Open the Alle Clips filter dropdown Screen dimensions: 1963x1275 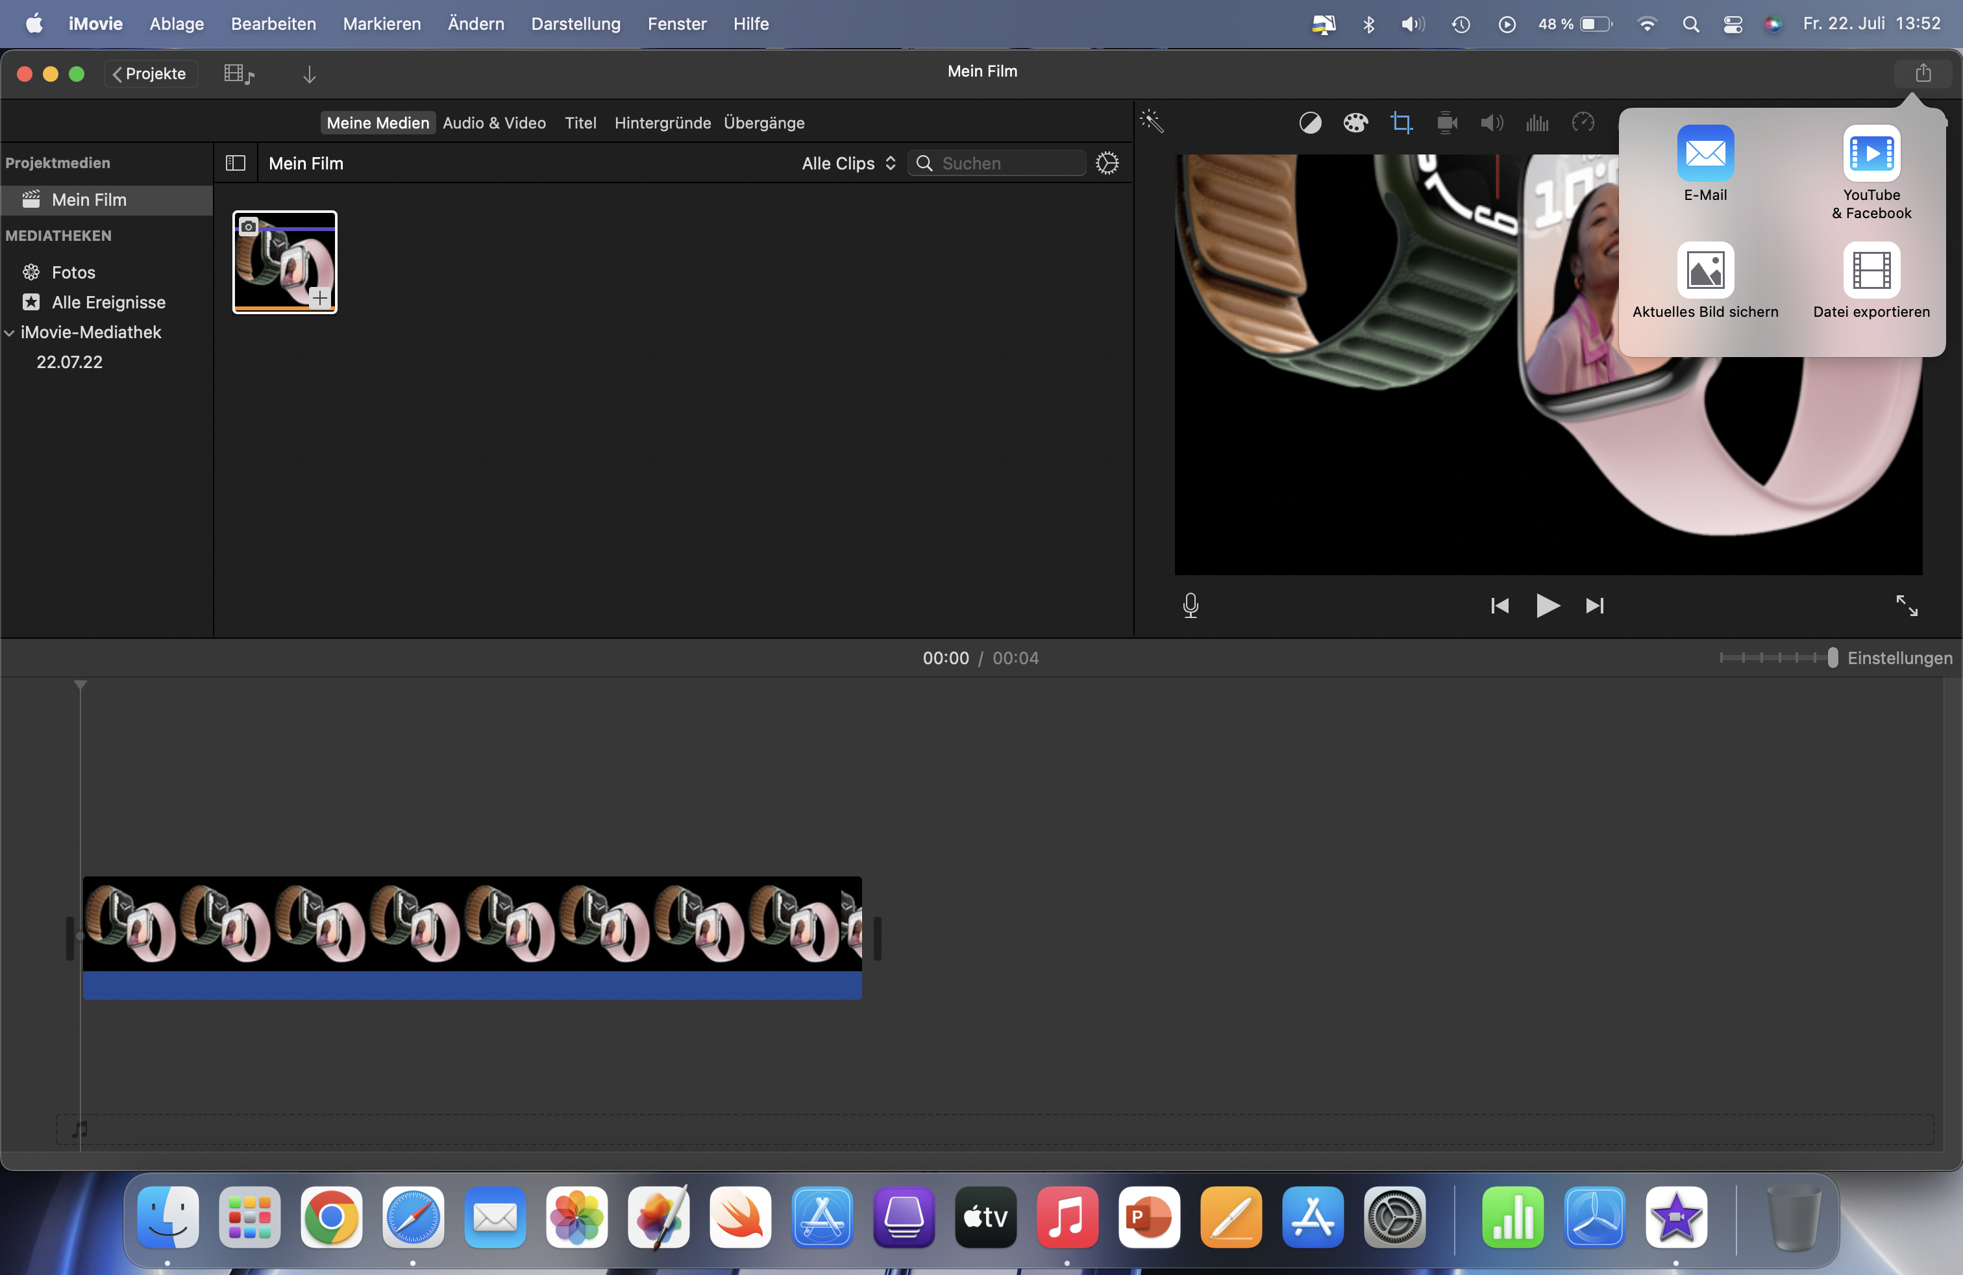pyautogui.click(x=848, y=164)
